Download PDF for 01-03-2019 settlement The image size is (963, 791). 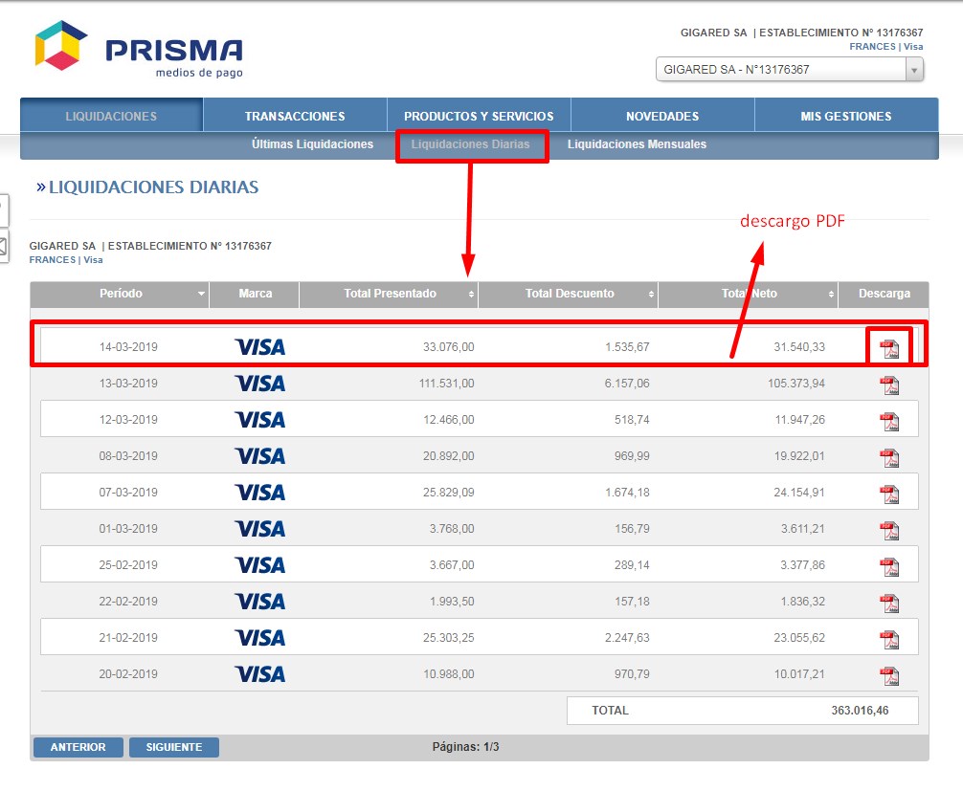click(x=889, y=530)
